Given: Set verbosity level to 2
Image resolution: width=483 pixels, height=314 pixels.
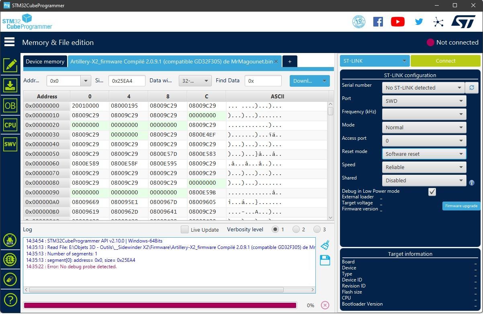Looking at the screenshot, I should (x=296, y=229).
